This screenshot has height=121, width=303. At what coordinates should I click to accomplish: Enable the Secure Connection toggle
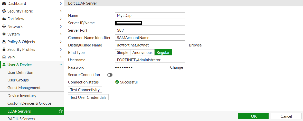click(x=110, y=75)
